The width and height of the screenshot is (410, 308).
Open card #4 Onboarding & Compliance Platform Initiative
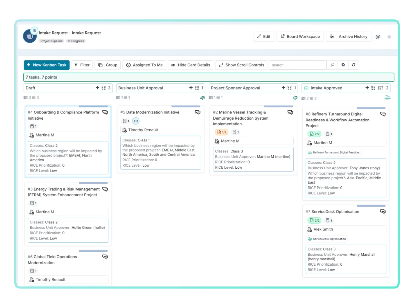point(63,115)
